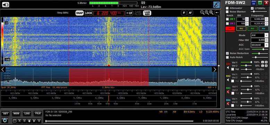
Task: Select the RX3 receiver tab
Action: click(252, 28)
